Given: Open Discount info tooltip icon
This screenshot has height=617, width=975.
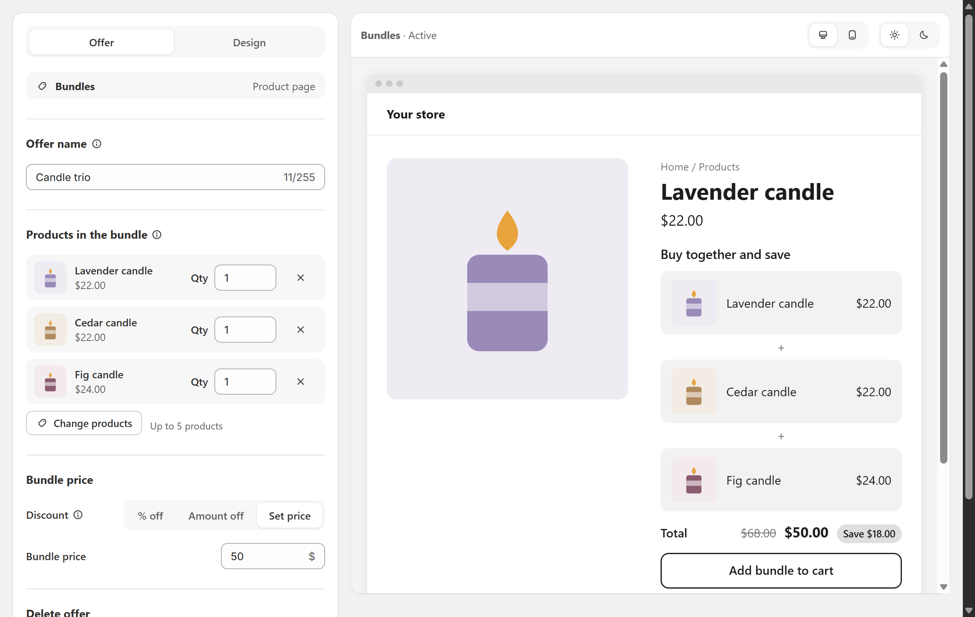Looking at the screenshot, I should [78, 515].
